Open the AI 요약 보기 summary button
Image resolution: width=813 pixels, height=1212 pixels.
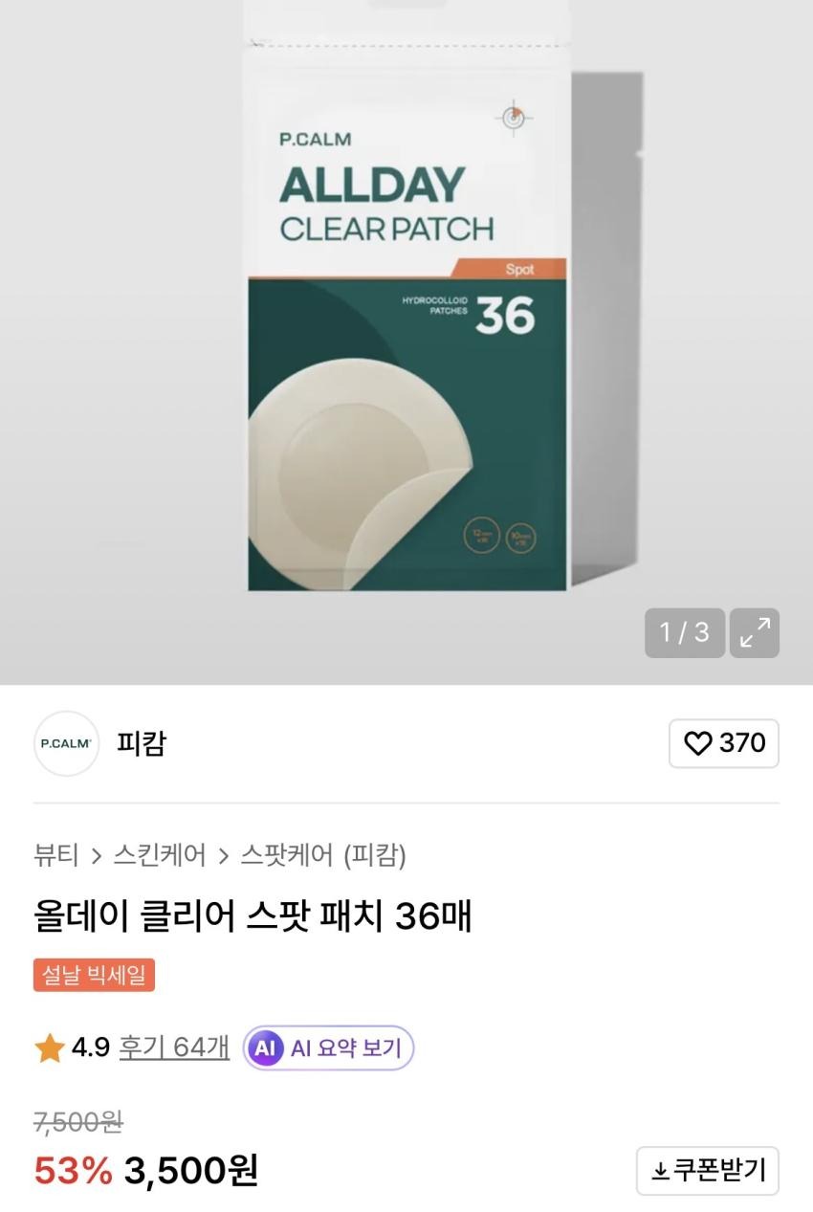[328, 1048]
